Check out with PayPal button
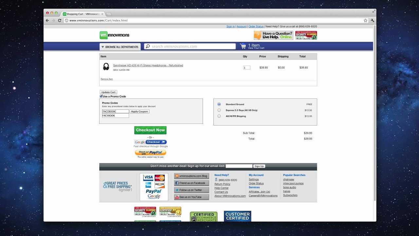The height and width of the screenshot is (236, 419). (x=151, y=152)
